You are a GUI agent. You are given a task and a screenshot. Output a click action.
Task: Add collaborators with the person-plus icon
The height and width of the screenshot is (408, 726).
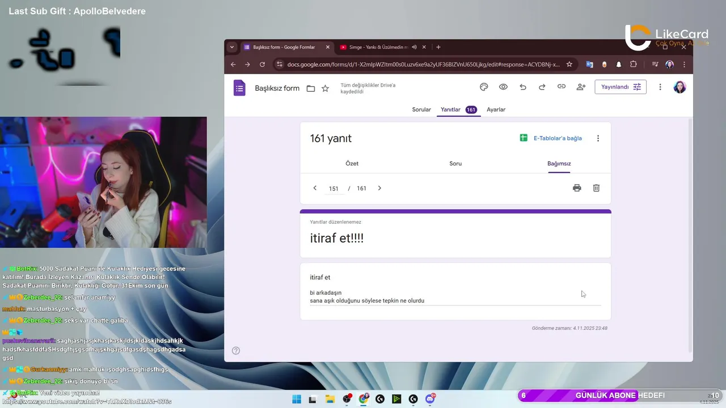(x=581, y=87)
